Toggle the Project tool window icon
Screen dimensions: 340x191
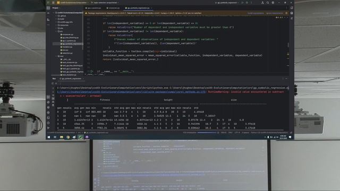tap(48, 8)
